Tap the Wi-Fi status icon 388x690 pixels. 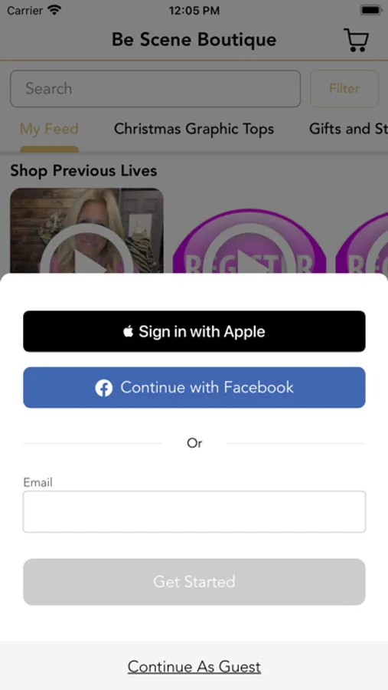(x=55, y=10)
